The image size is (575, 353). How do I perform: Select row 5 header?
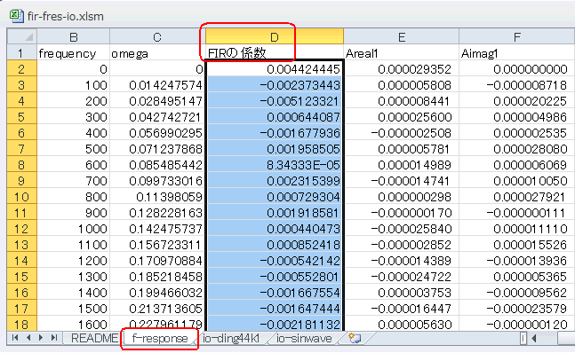tap(21, 117)
